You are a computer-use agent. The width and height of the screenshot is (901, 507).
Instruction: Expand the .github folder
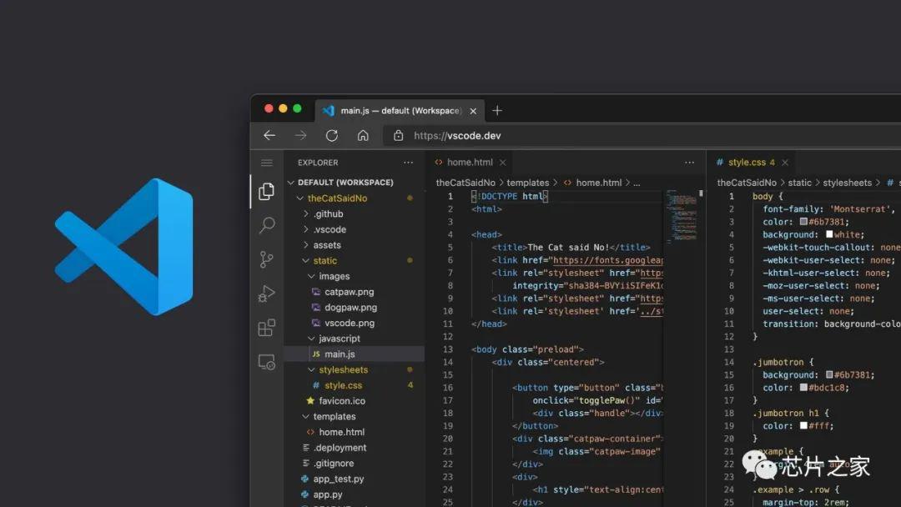point(305,213)
